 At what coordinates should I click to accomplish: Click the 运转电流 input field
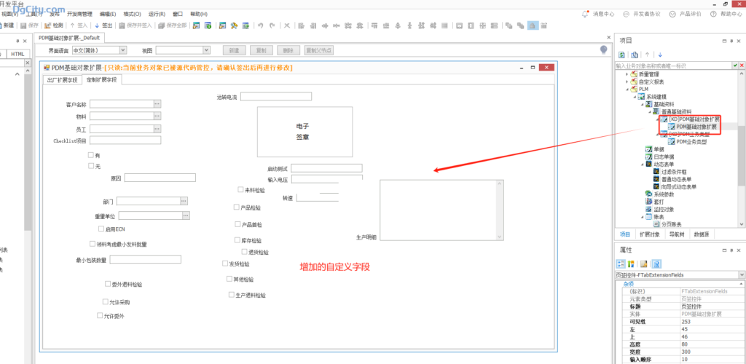(x=276, y=97)
